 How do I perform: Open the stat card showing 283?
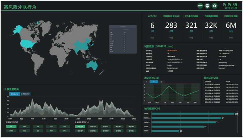pos(171,26)
